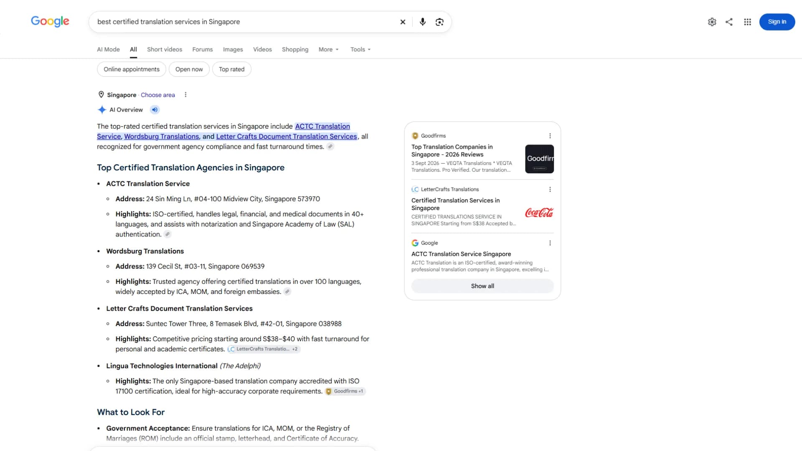802x451 pixels.
Task: Switch to Short videos tab
Action: 165,49
